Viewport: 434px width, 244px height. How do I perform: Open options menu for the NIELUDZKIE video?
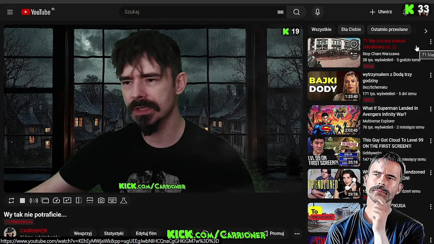431,206
